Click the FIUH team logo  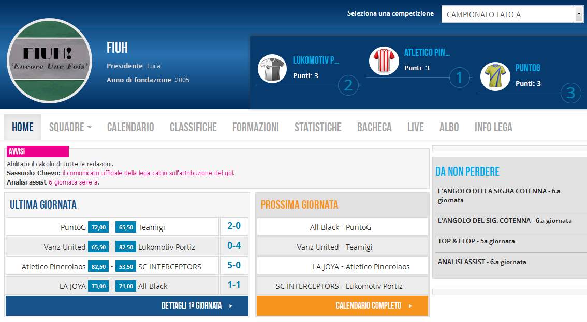[50, 61]
